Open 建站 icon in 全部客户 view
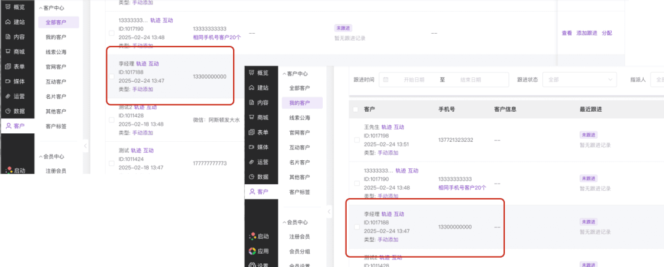The height and width of the screenshot is (267, 664). click(x=8, y=22)
